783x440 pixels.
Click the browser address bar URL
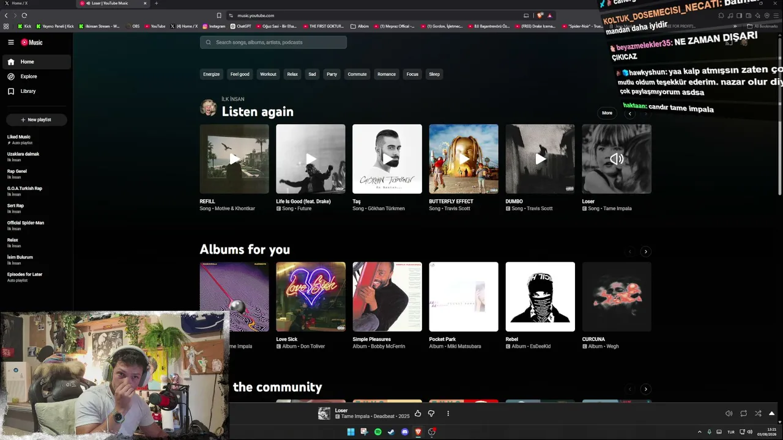pos(256,15)
